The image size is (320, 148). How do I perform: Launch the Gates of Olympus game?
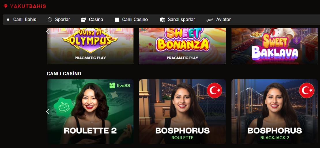(90, 46)
